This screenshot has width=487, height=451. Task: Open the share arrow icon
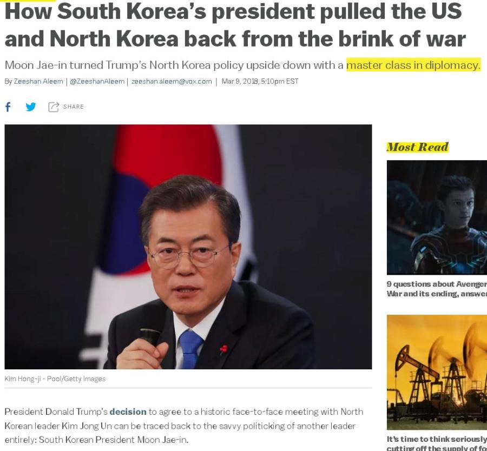[x=54, y=107]
